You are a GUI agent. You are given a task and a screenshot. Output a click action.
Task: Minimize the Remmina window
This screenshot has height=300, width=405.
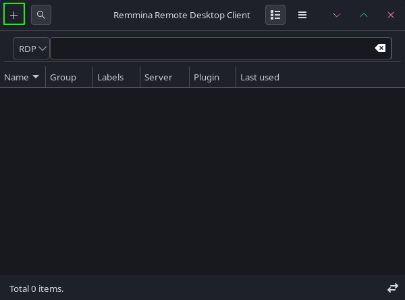click(337, 14)
